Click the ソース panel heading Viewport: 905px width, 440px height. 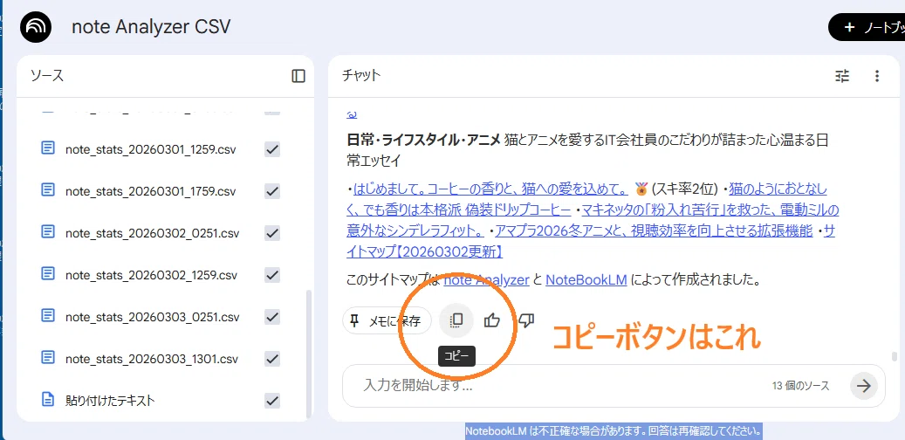pos(47,76)
